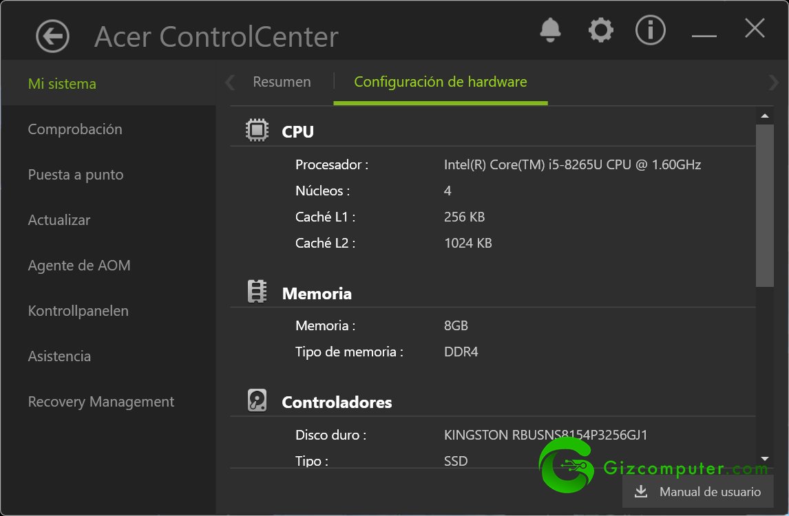Click the back arrow icon
The width and height of the screenshot is (789, 516).
pos(52,36)
